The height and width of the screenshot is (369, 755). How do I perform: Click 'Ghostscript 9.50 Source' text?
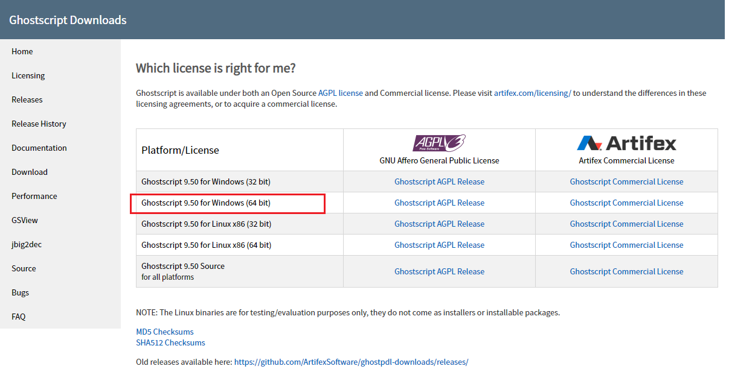(183, 266)
